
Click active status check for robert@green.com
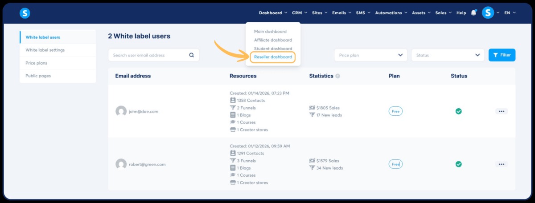tap(458, 164)
